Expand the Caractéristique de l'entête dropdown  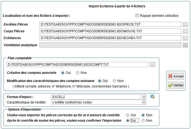tap(144, 102)
